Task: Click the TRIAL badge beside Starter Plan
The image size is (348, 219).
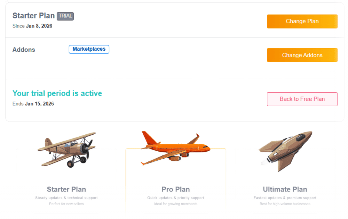Action: pyautogui.click(x=65, y=16)
